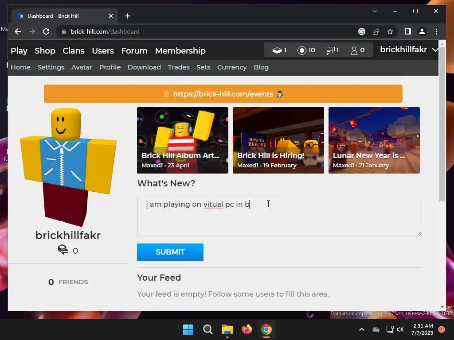
Task: Open the Avatar editor link
Action: click(x=82, y=67)
